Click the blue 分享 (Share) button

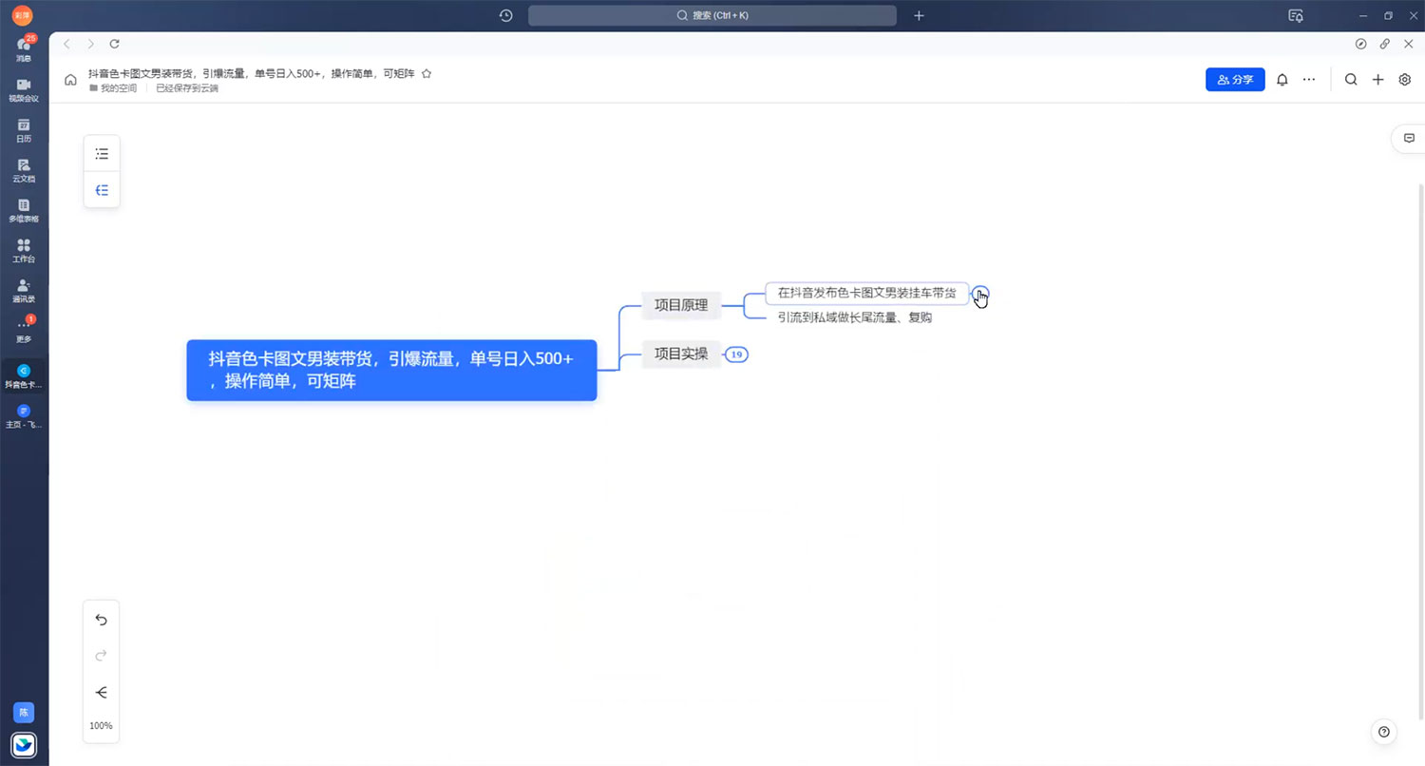1235,80
